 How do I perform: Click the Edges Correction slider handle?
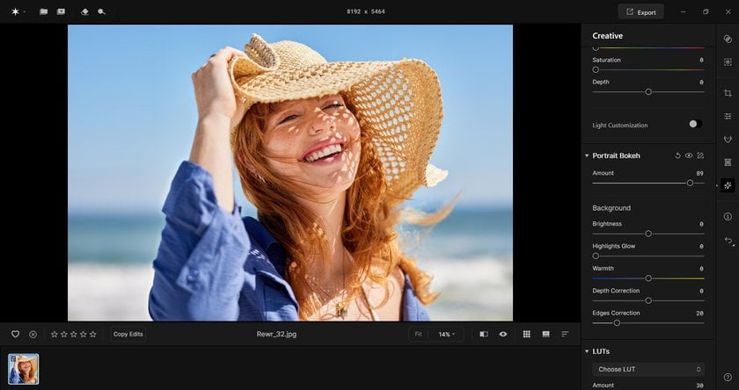click(617, 322)
